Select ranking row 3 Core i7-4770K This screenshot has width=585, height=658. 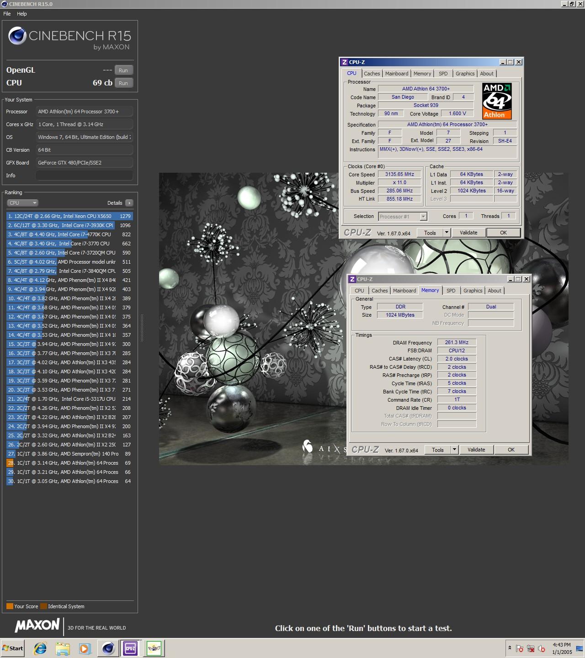[x=69, y=234]
